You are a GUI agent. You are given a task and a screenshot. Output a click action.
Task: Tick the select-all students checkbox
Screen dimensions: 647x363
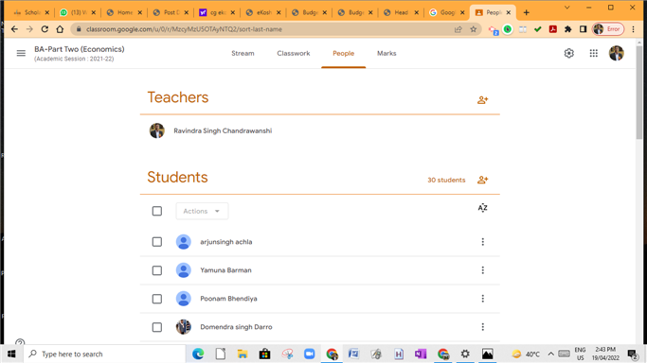[x=157, y=211]
